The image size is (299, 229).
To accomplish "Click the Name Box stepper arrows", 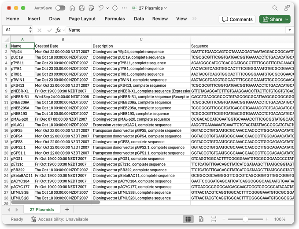I will pyautogui.click(x=30, y=30).
